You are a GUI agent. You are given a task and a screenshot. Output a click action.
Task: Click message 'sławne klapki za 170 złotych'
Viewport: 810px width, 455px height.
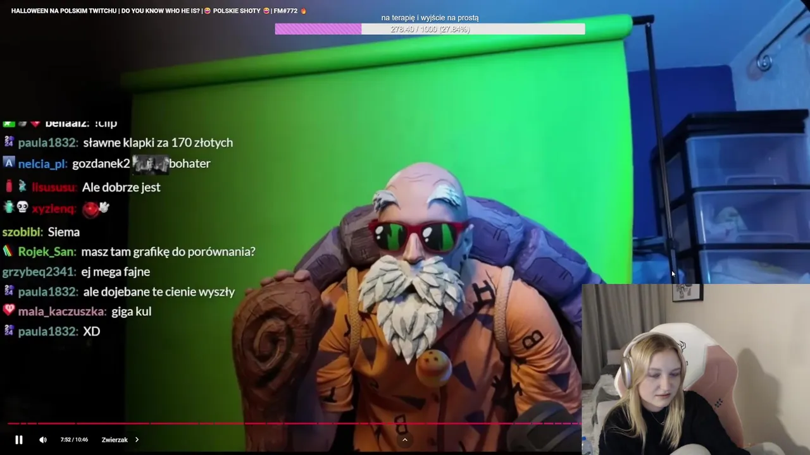pos(158,143)
